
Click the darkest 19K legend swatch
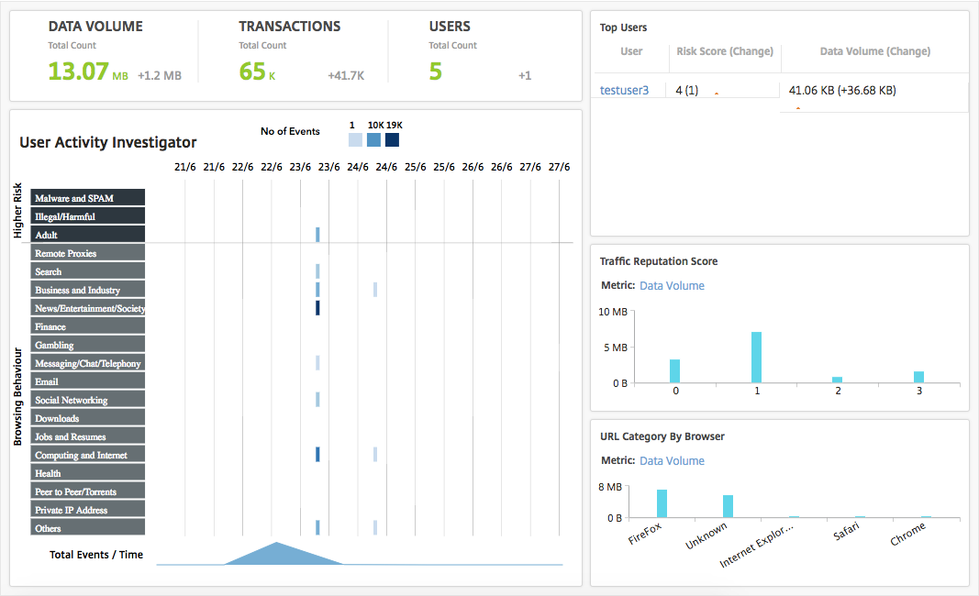click(x=392, y=140)
